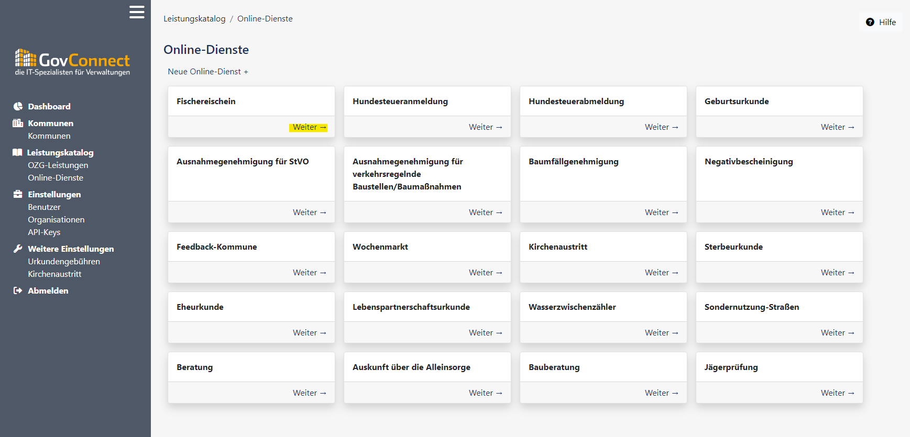Click Weiter on the Hundesteueranmeldung card
Viewport: 910px width, 437px height.
(486, 127)
